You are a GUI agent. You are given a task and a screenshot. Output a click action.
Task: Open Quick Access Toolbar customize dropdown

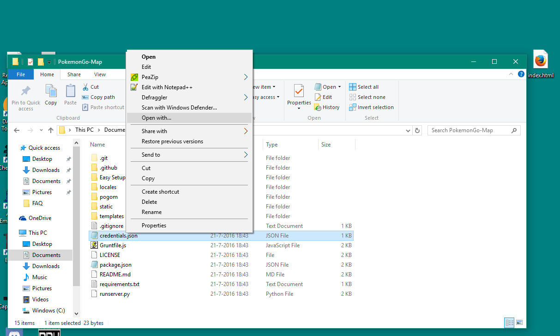click(x=49, y=62)
